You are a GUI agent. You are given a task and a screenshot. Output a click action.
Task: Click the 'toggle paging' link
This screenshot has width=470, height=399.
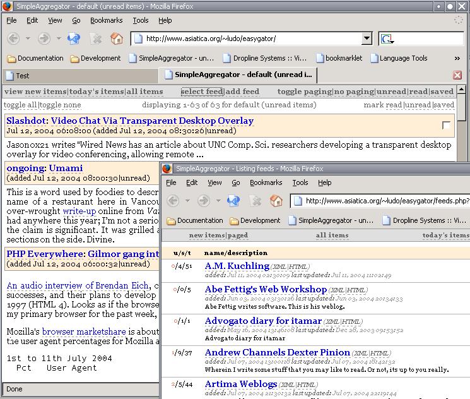305,92
